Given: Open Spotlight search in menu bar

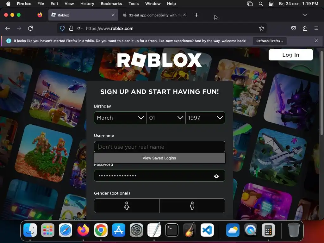Looking at the screenshot, I should (x=261, y=3).
